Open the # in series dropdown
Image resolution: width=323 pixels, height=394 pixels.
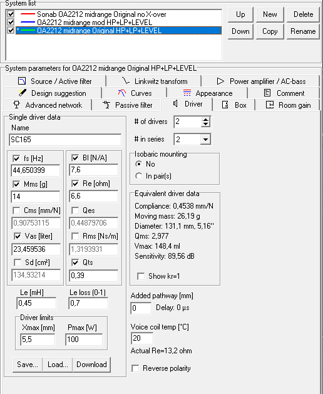pyautogui.click(x=205, y=139)
